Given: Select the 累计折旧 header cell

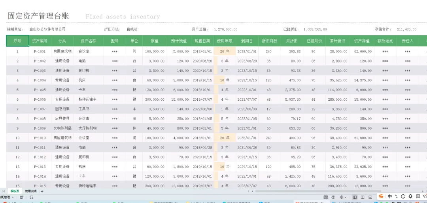Looking at the screenshot, I should point(338,41).
